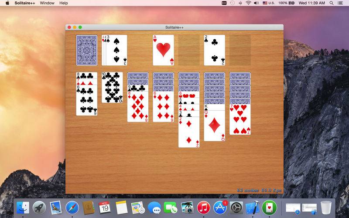Select the 2 of diamonds card

click(189, 133)
